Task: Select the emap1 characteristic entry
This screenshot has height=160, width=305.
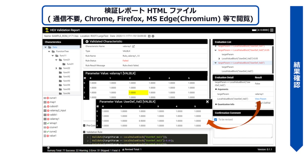Action: tap(53, 123)
